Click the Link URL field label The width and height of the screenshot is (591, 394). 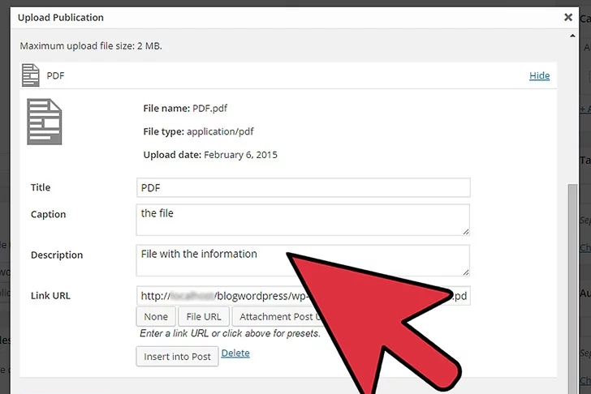pyautogui.click(x=50, y=296)
